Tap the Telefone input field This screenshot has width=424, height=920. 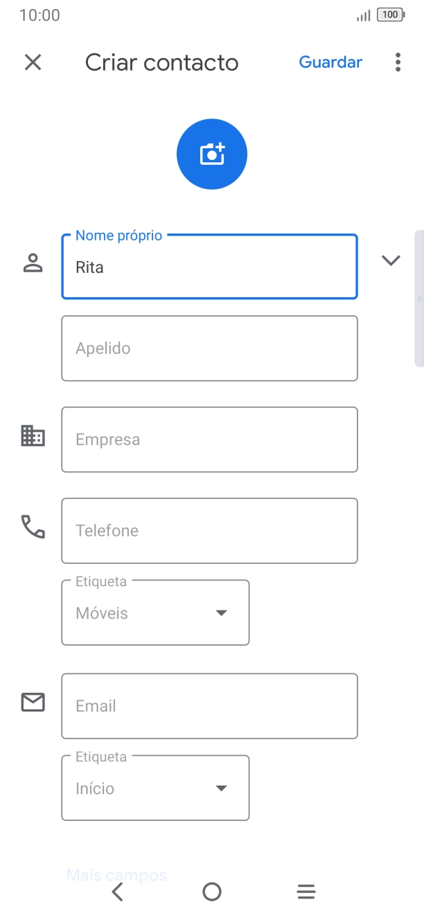(209, 530)
